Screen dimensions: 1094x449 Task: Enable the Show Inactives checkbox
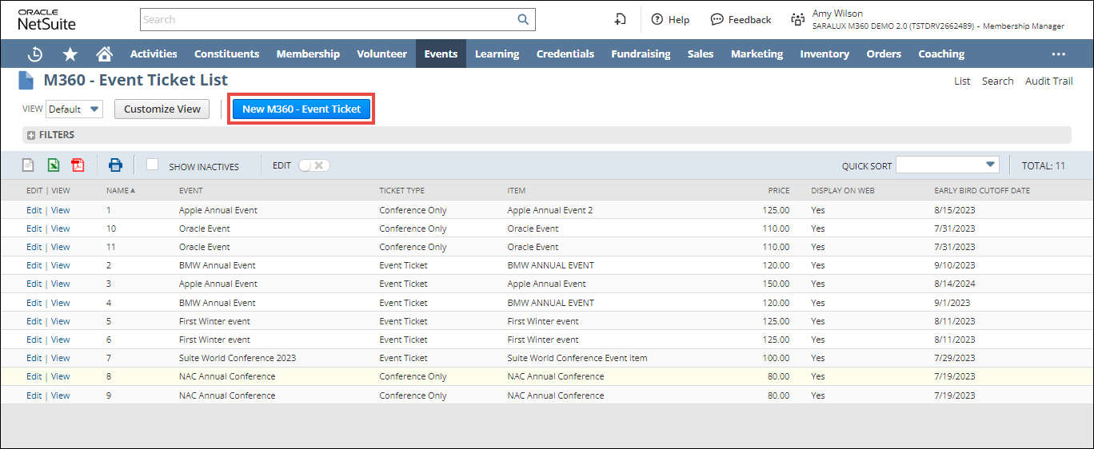pyautogui.click(x=152, y=165)
